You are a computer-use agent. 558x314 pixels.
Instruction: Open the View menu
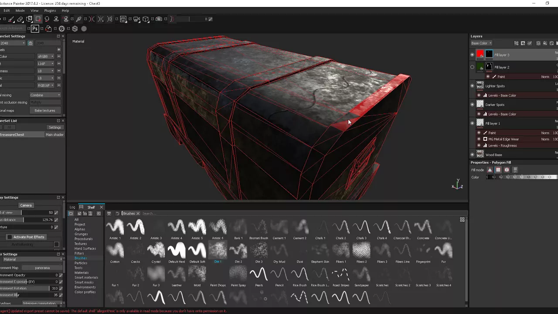tap(34, 10)
